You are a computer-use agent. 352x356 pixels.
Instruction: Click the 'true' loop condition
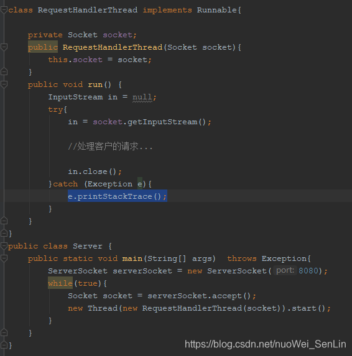click(x=88, y=283)
